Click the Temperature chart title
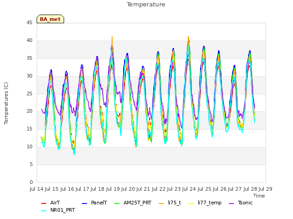The image size is (293, 219). click(146, 5)
